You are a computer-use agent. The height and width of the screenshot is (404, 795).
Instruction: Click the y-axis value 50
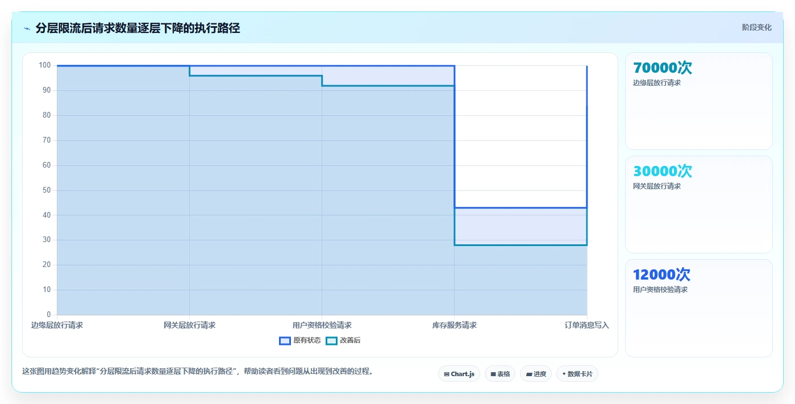pyautogui.click(x=47, y=190)
